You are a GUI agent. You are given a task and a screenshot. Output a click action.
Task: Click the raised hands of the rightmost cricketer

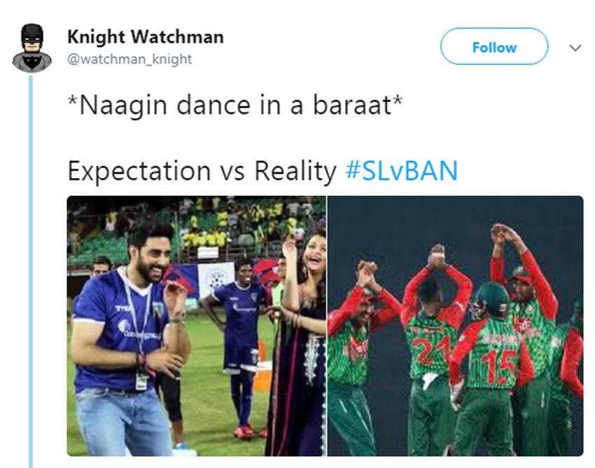pyautogui.click(x=505, y=233)
